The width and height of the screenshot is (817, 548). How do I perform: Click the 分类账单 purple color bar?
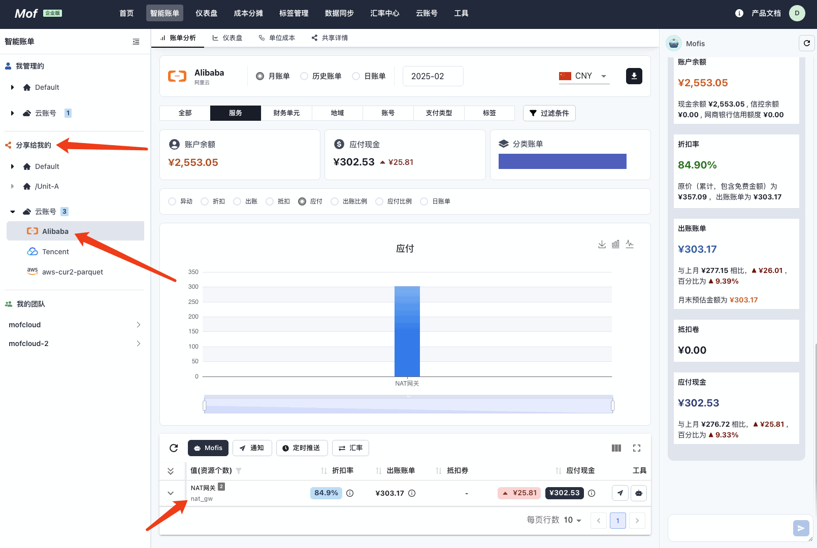(x=563, y=161)
